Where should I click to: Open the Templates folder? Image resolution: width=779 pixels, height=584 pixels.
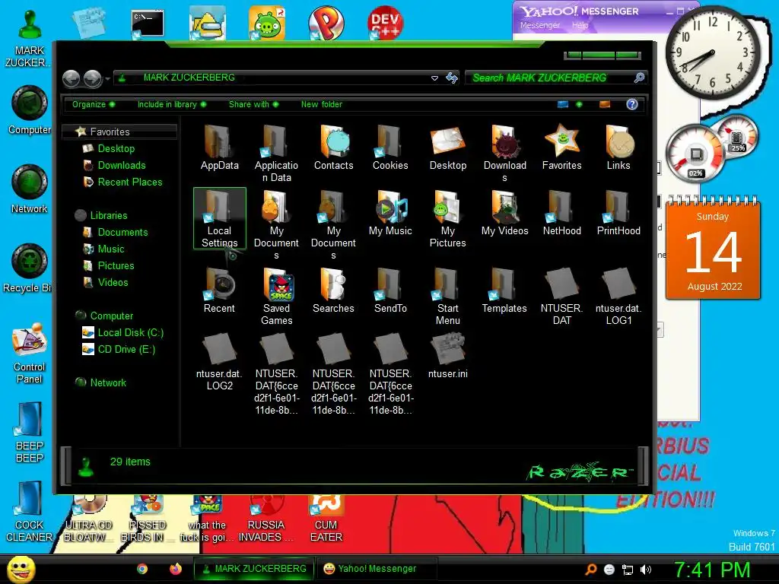tap(504, 291)
